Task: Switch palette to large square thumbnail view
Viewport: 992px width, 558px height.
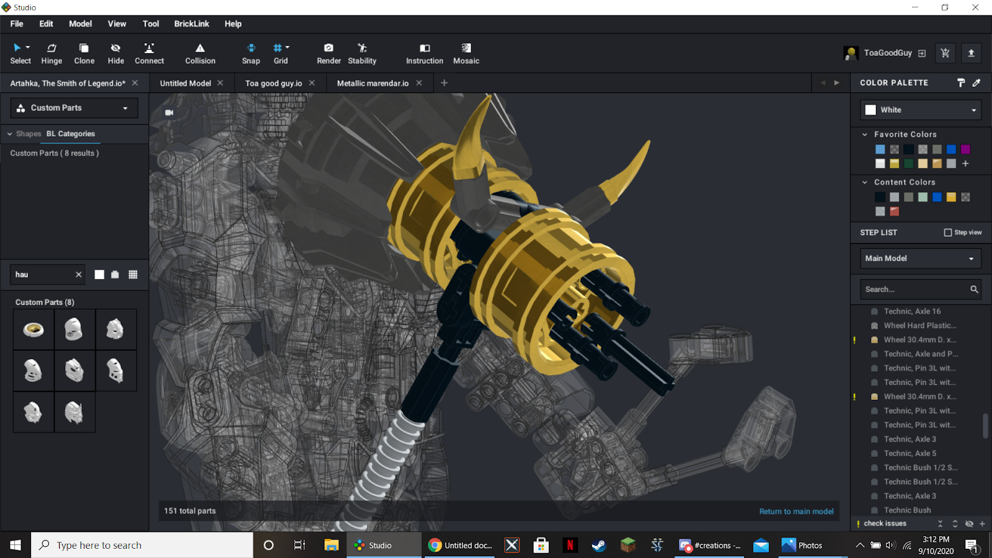Action: (99, 275)
